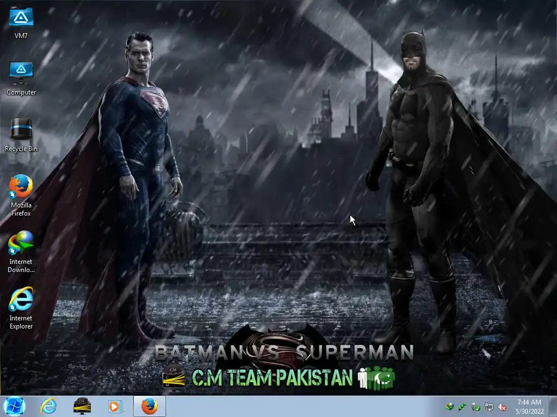Select the Internet Download Manager desktop shortcut
This screenshot has width=557, height=417.
point(21,252)
